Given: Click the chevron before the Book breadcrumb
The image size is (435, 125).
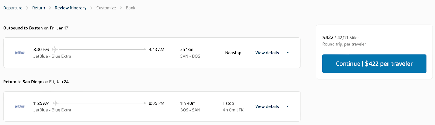Looking at the screenshot, I should [x=121, y=8].
